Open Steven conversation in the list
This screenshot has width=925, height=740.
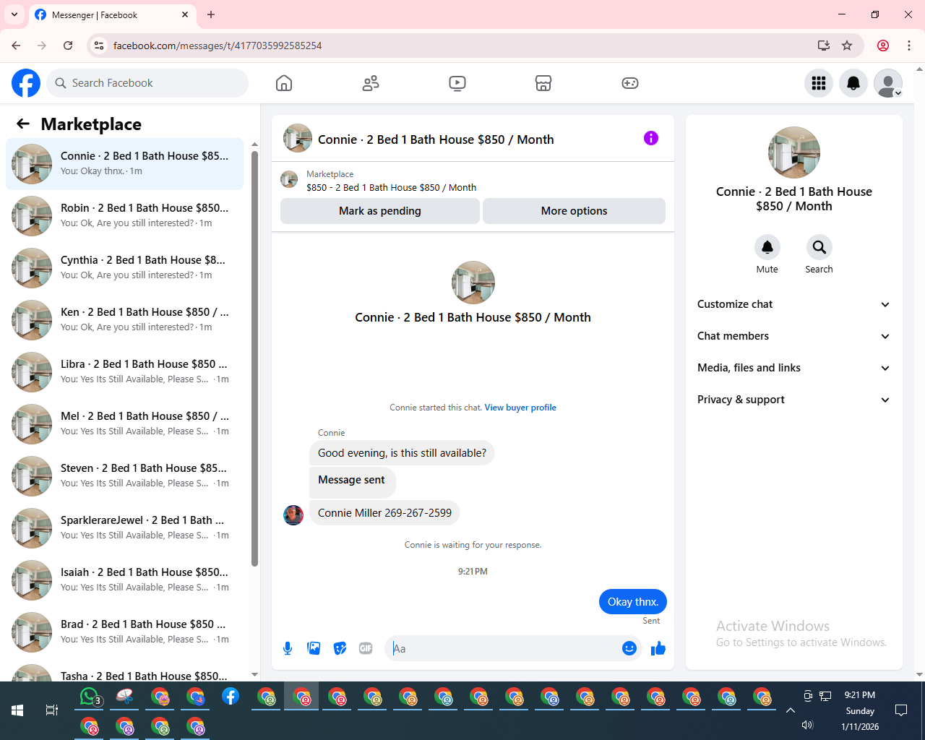[x=124, y=476]
